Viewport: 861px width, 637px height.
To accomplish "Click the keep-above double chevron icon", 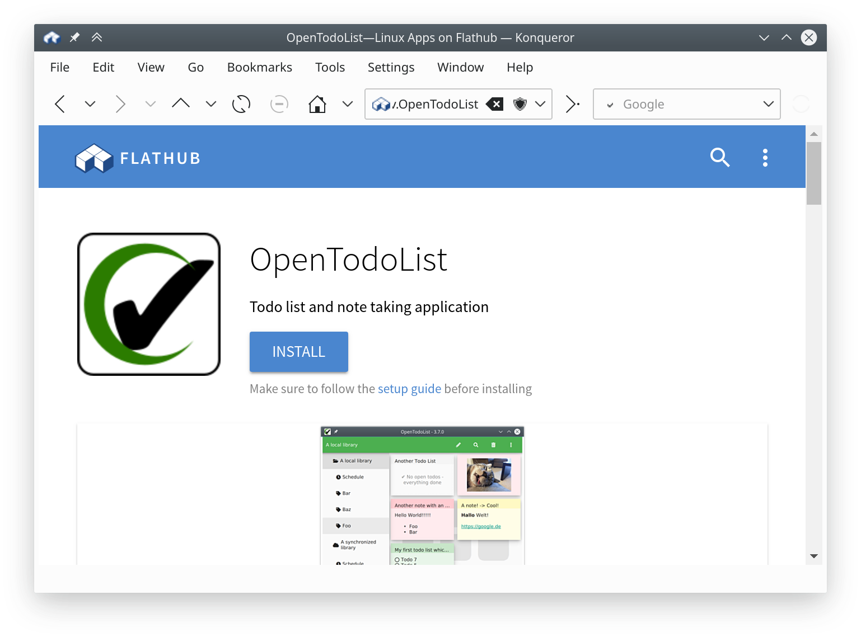I will [97, 37].
